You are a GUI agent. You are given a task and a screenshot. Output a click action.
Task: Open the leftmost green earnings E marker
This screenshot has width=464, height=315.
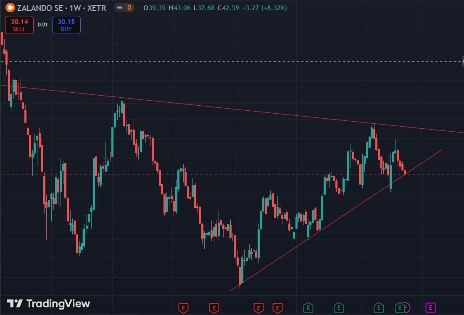[x=308, y=307]
